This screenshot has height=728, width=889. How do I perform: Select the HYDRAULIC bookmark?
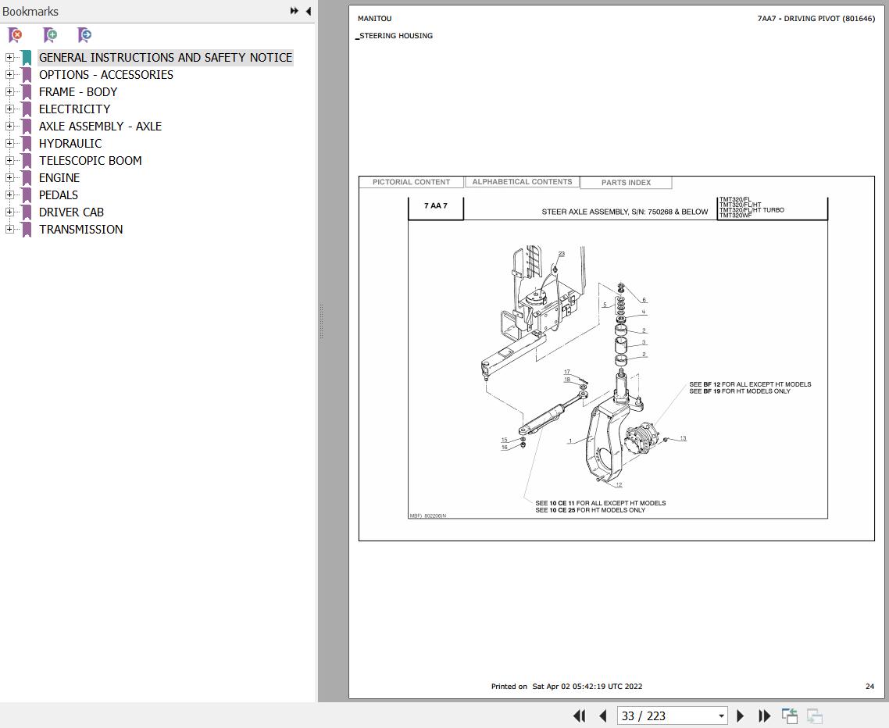(70, 143)
